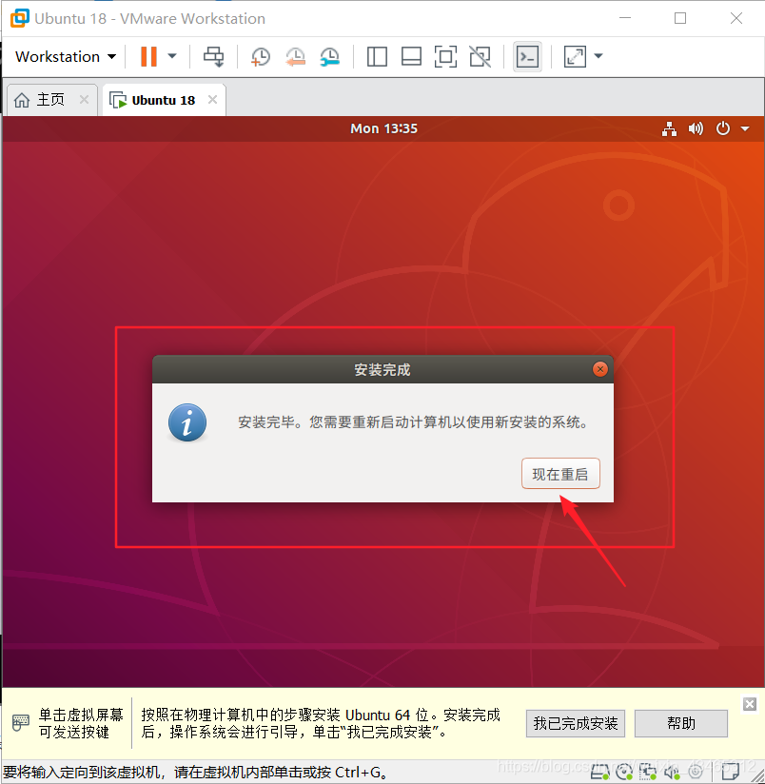
Task: Click the network adapter status icon
Action: click(x=648, y=773)
